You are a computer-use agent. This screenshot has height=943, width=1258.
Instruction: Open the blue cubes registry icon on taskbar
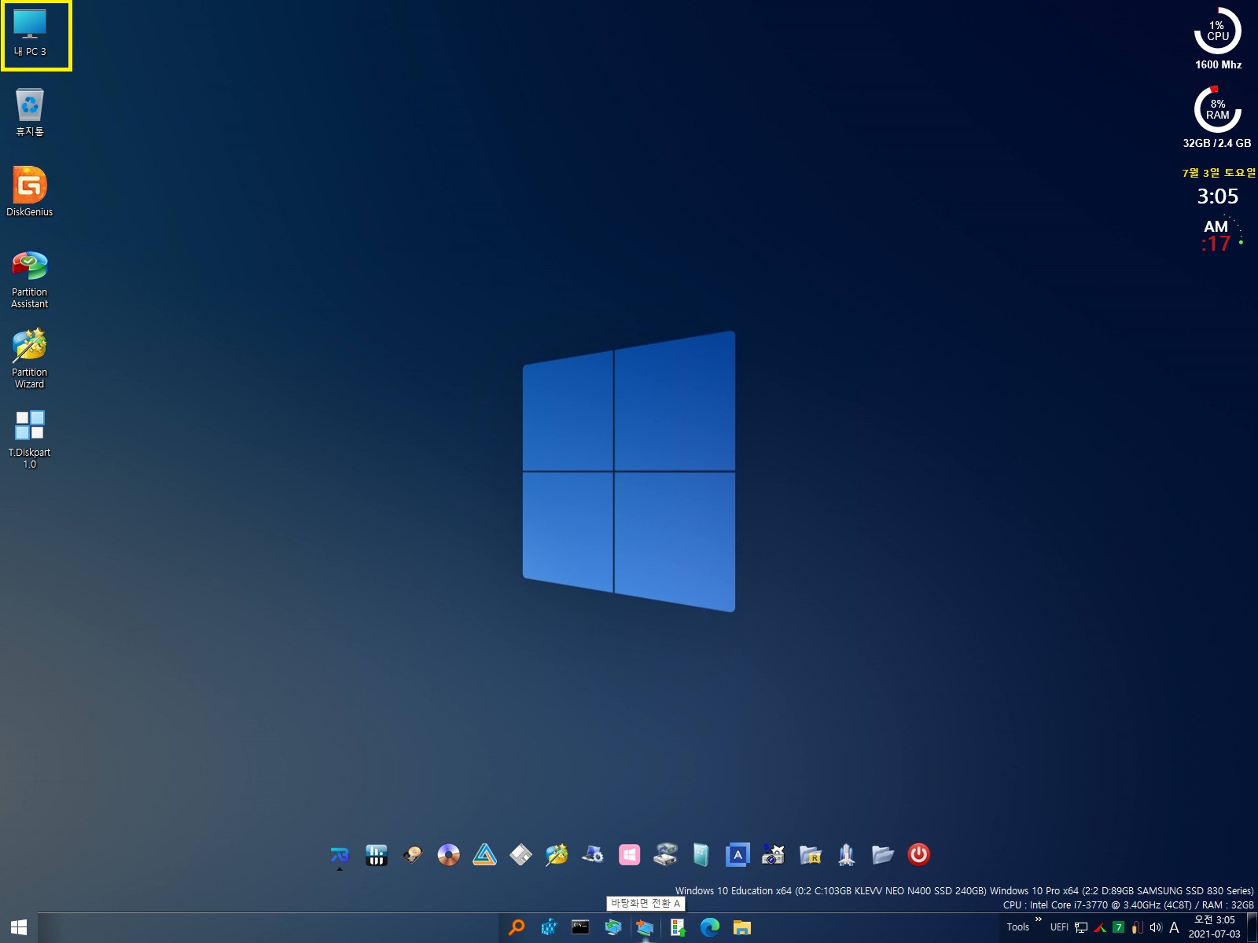pyautogui.click(x=549, y=927)
